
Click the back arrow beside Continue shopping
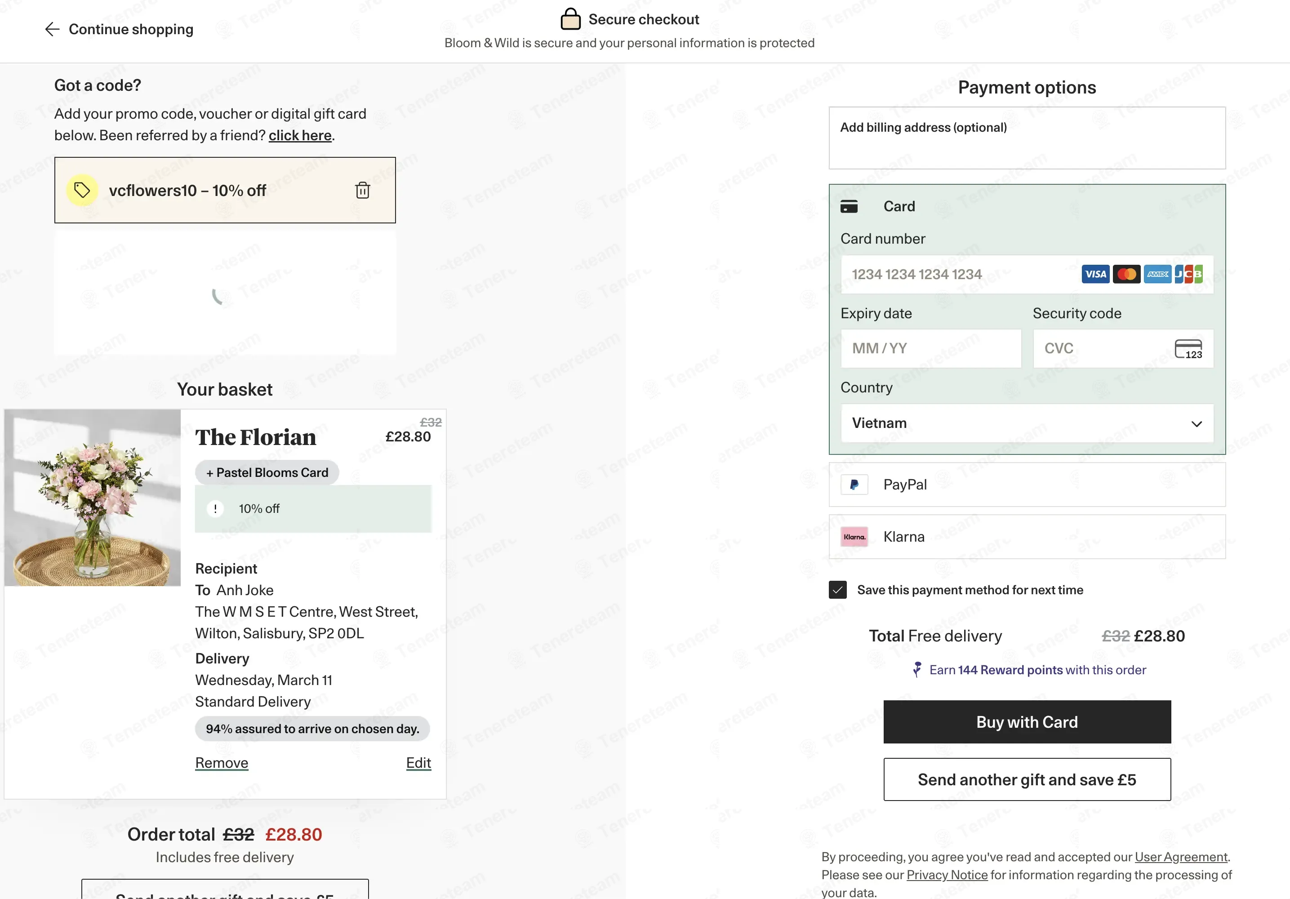(52, 29)
